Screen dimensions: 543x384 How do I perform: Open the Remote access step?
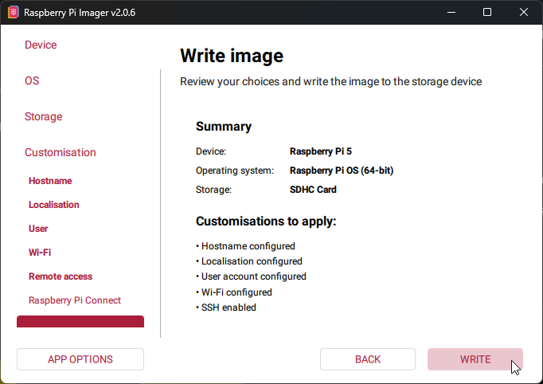pos(61,276)
